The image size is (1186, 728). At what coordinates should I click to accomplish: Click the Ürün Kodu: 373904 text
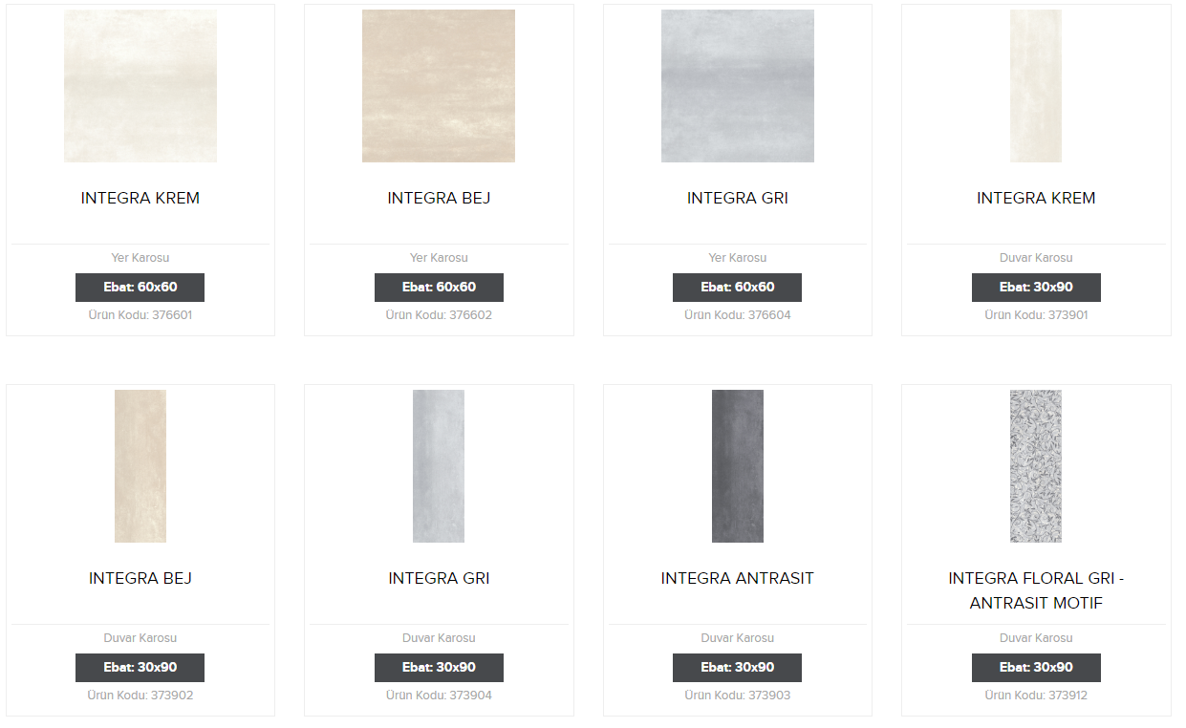pyautogui.click(x=439, y=696)
